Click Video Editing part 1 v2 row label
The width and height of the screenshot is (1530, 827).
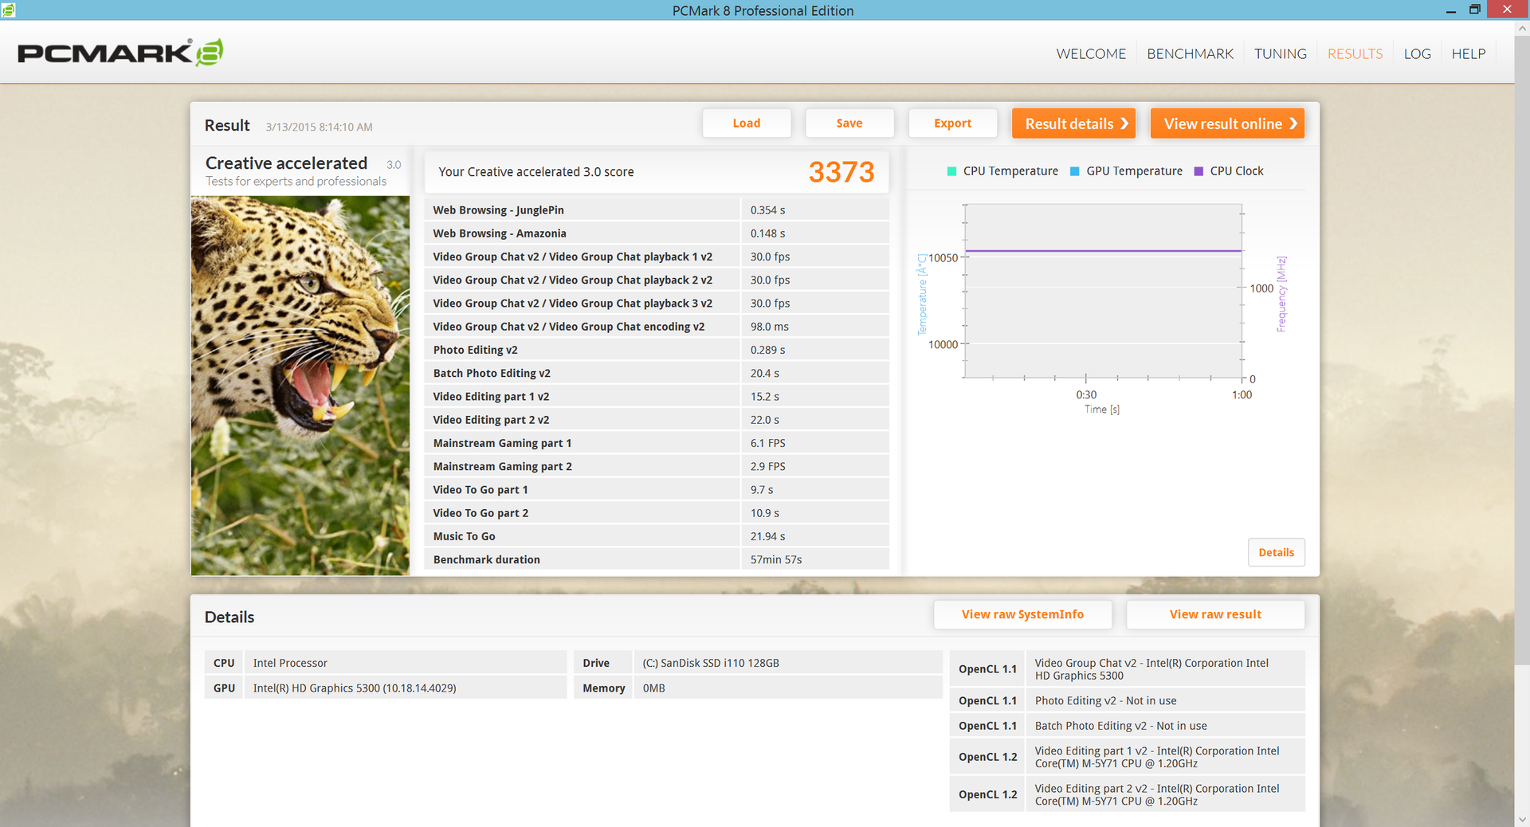(x=491, y=396)
